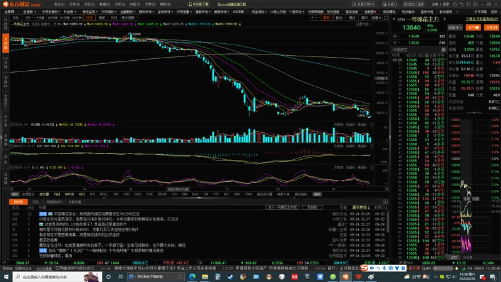The width and height of the screenshot is (501, 282).
Task: Click the 快速交易 F12 button
Action: click(x=364, y=4)
